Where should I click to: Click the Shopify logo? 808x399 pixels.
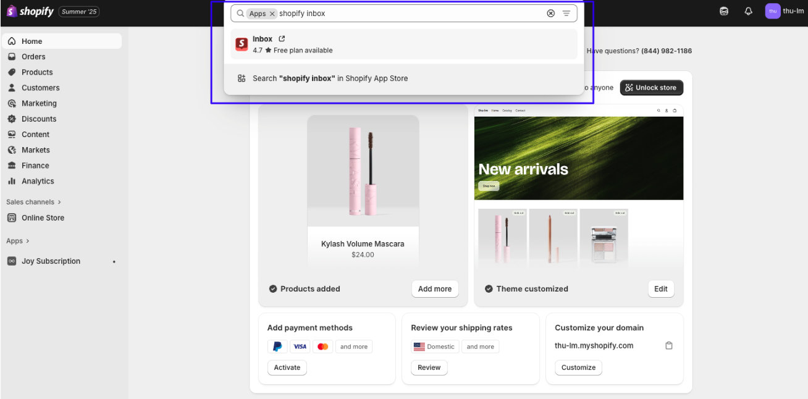click(30, 12)
